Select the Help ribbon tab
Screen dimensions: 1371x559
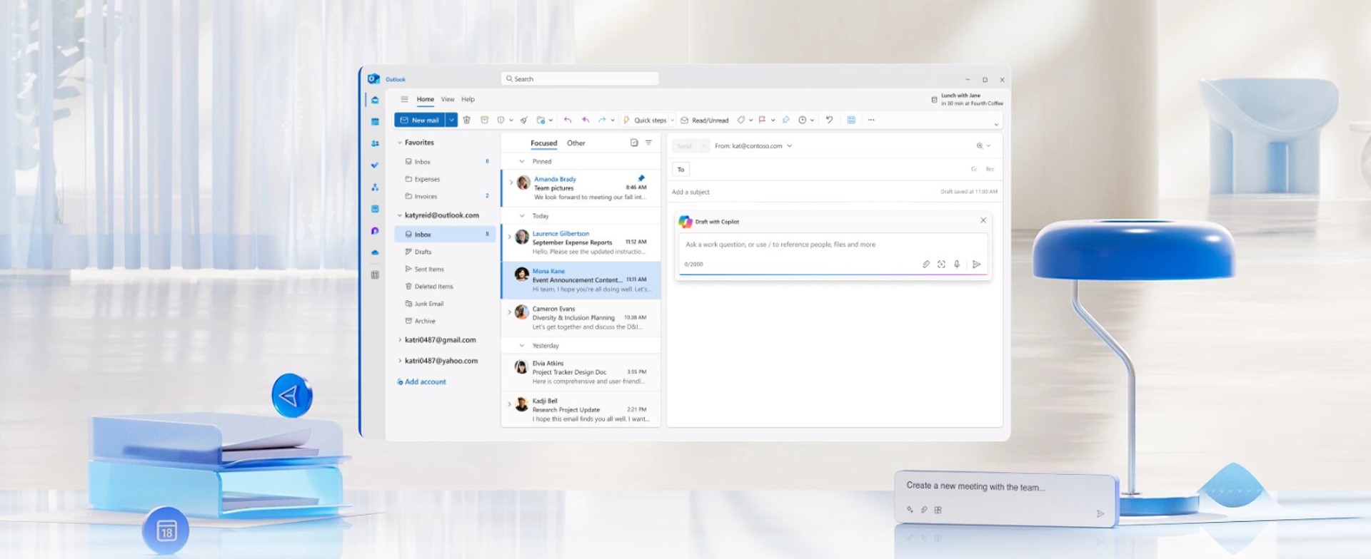pyautogui.click(x=468, y=99)
